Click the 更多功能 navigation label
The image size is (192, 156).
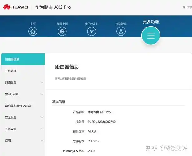[x=151, y=22]
